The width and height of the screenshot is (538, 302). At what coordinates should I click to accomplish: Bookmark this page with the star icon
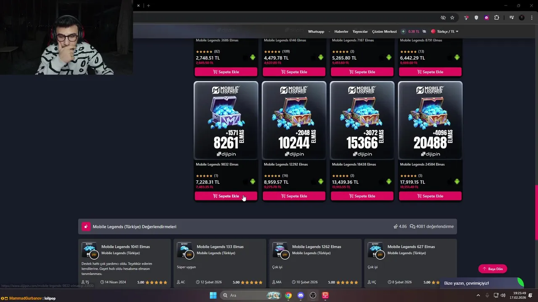pyautogui.click(x=452, y=18)
